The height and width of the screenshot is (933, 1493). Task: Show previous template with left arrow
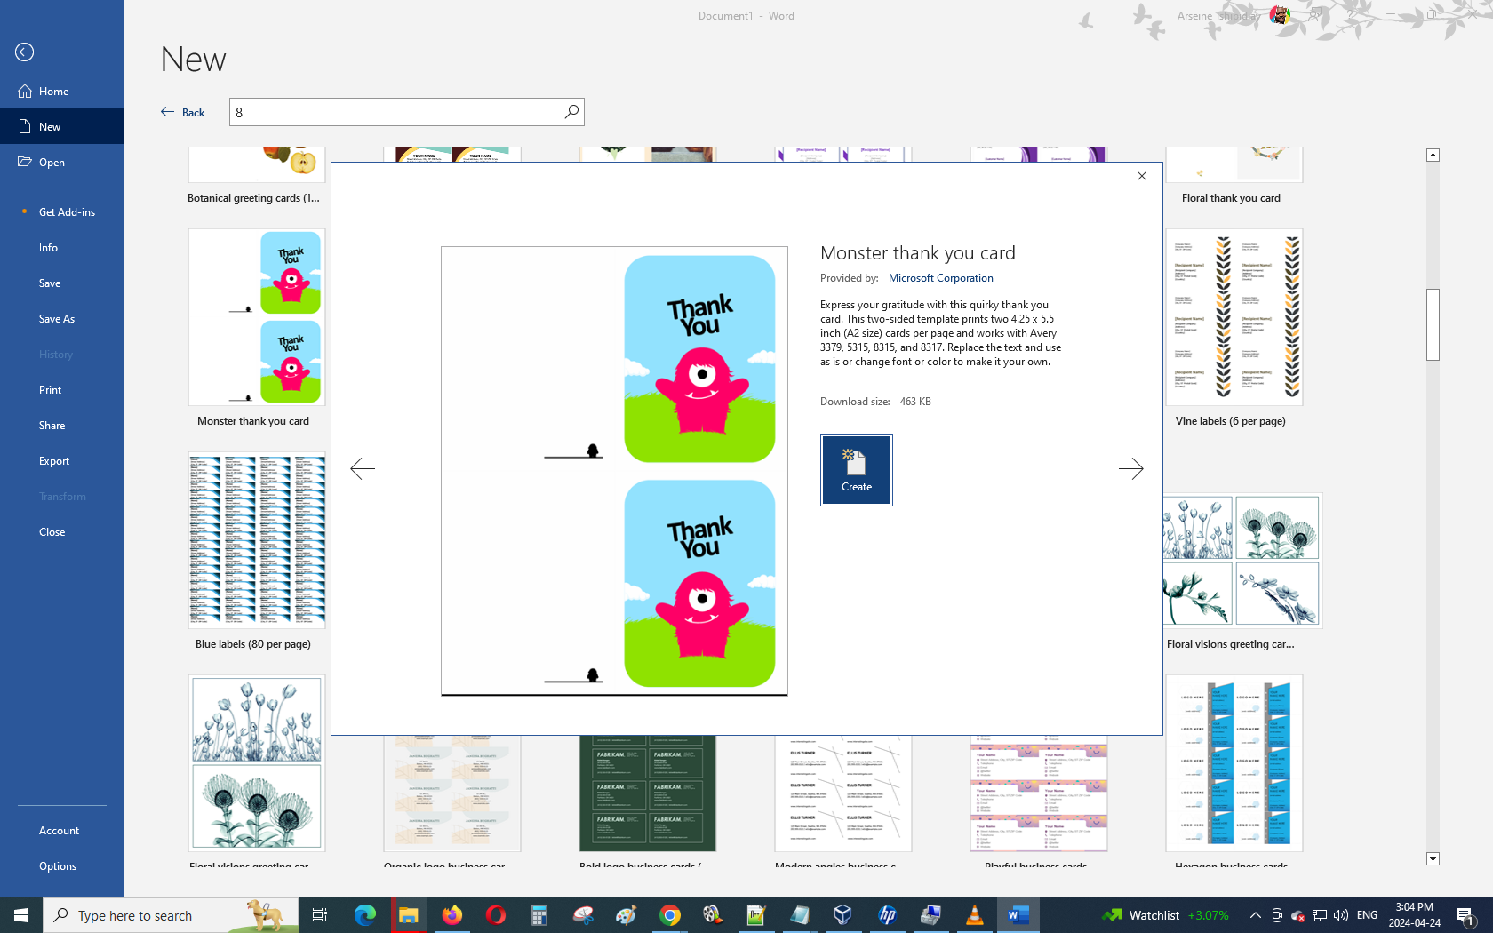coord(363,468)
